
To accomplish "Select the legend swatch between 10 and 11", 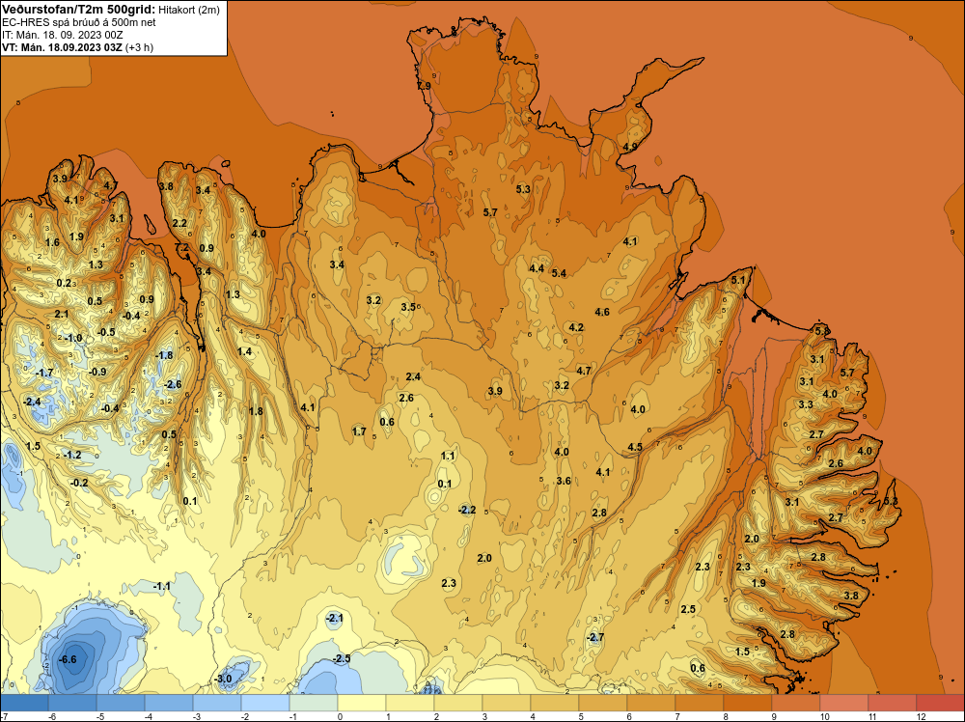I will [x=844, y=703].
